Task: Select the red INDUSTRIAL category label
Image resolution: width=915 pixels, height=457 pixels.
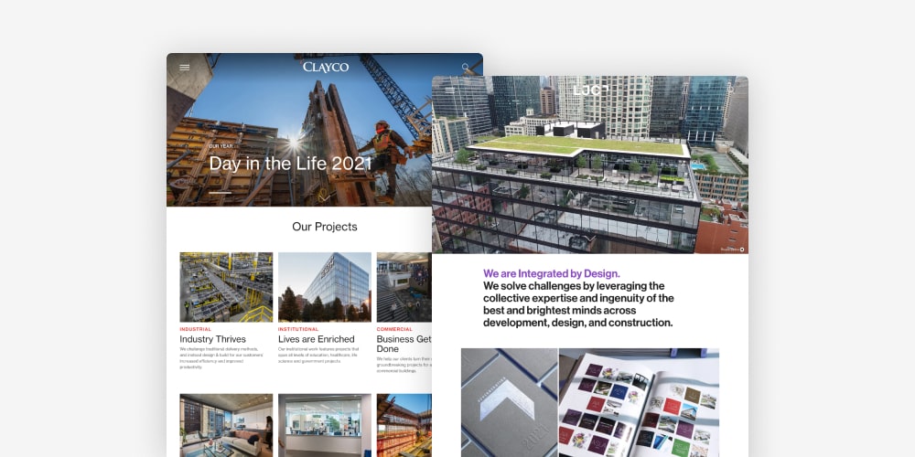Action: pos(196,329)
